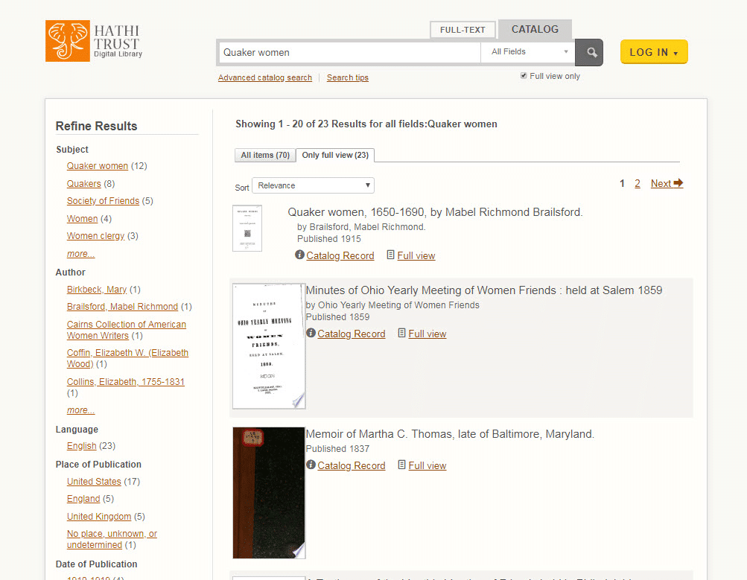Click title Memoir of Martha C. Thomas

click(450, 434)
